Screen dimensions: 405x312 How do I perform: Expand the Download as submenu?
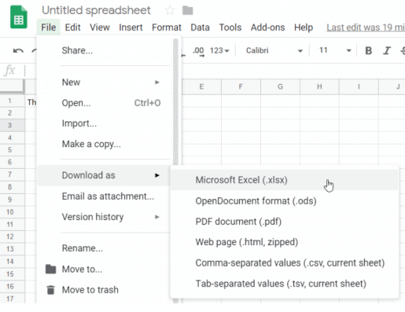coord(104,175)
